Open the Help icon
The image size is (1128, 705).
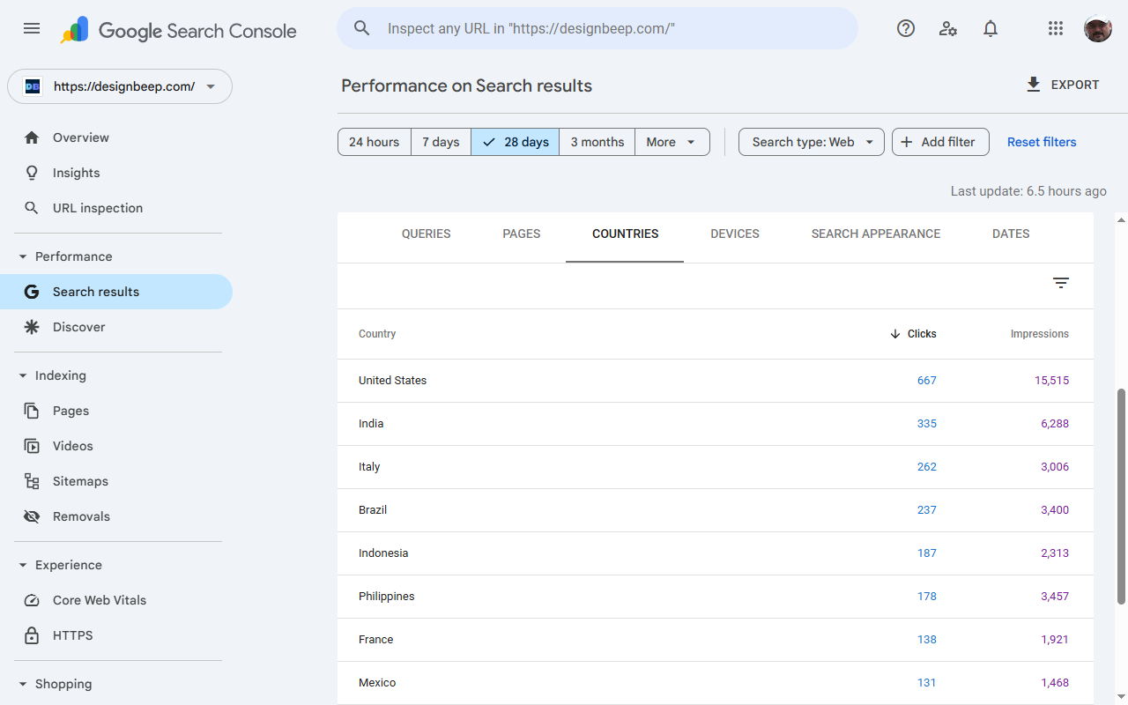(906, 28)
